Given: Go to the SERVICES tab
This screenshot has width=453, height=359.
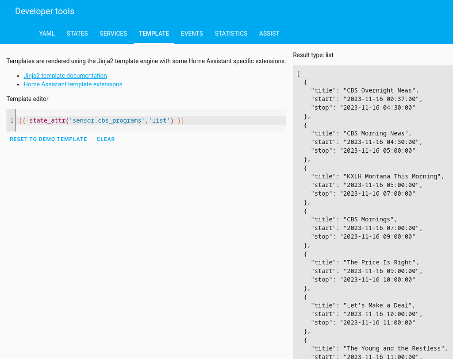Looking at the screenshot, I should click(x=113, y=34).
